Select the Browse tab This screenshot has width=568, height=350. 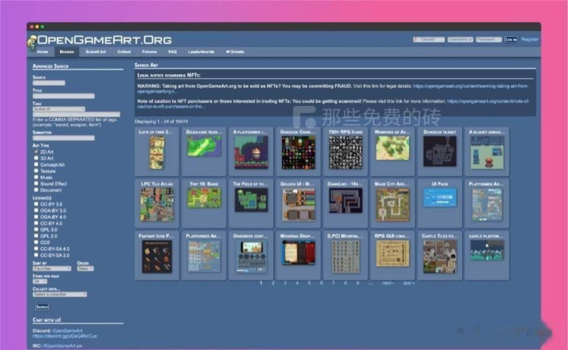[x=66, y=52]
